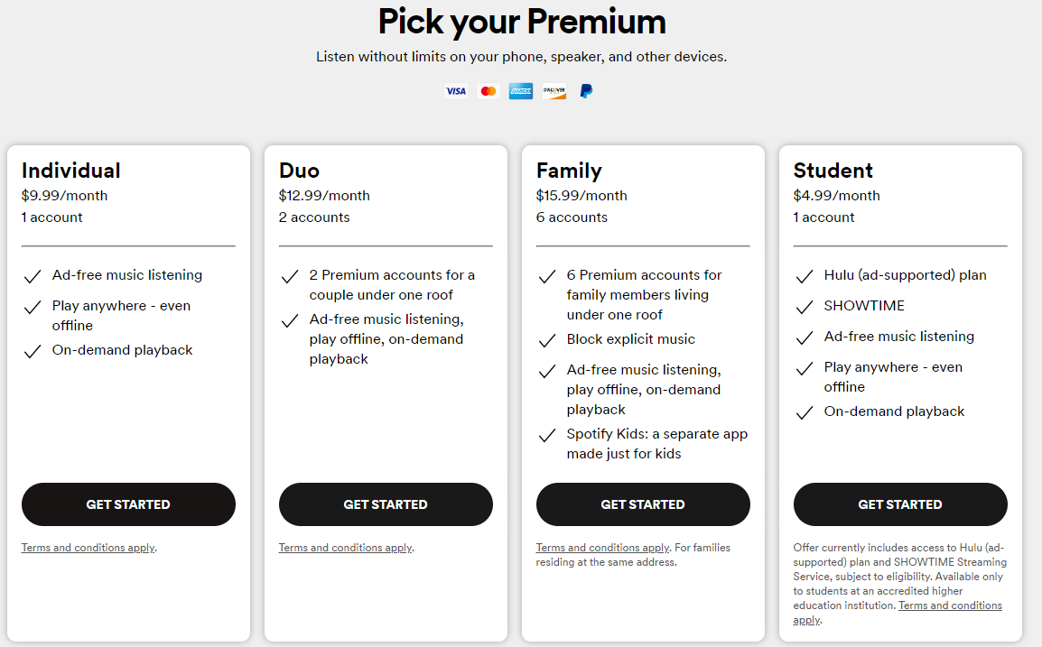Click checkmark beside Hulu (ad-supported) plan

pyautogui.click(x=805, y=276)
